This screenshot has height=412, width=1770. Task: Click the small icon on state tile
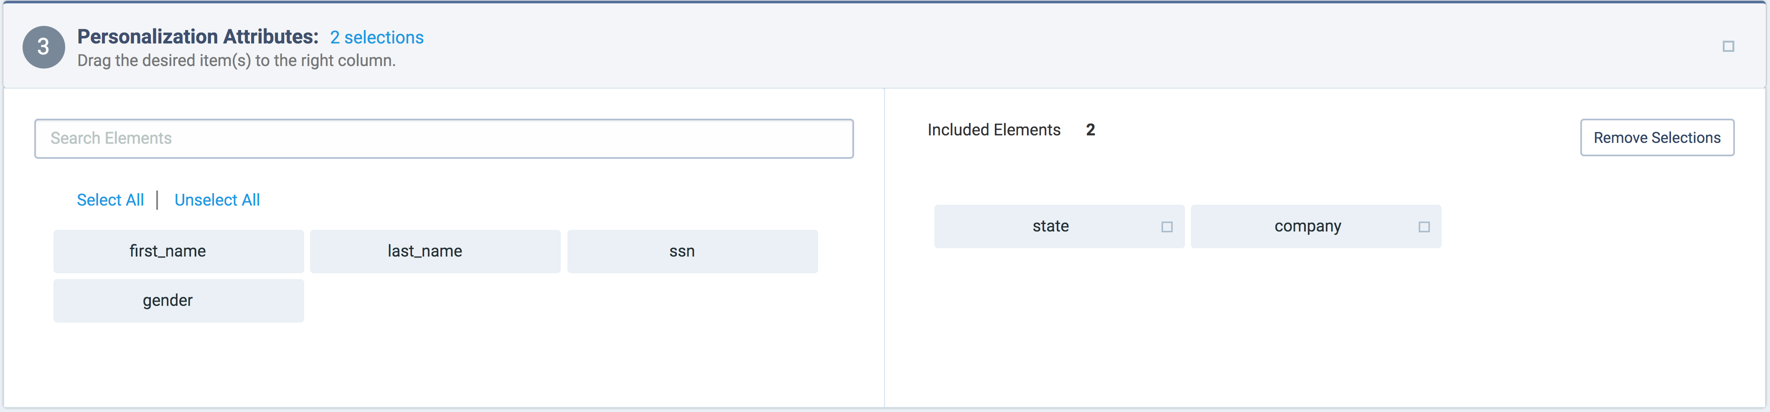tap(1167, 227)
